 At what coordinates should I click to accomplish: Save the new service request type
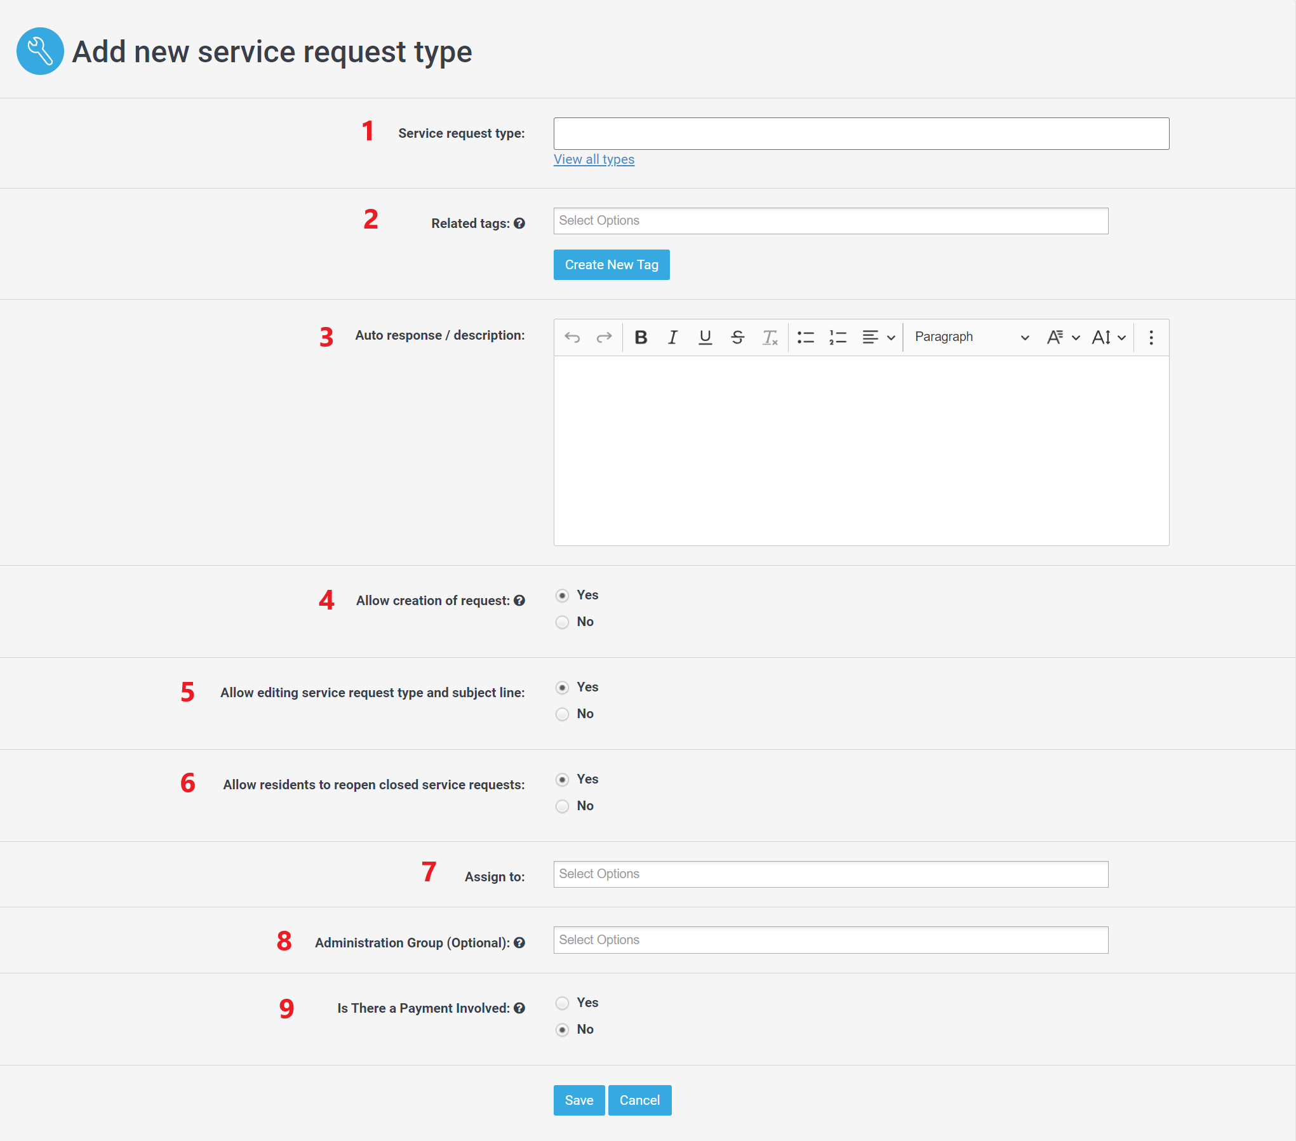tap(578, 1100)
